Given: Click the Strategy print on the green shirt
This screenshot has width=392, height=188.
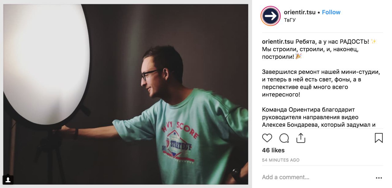Looking at the screenshot, I should point(181,145).
